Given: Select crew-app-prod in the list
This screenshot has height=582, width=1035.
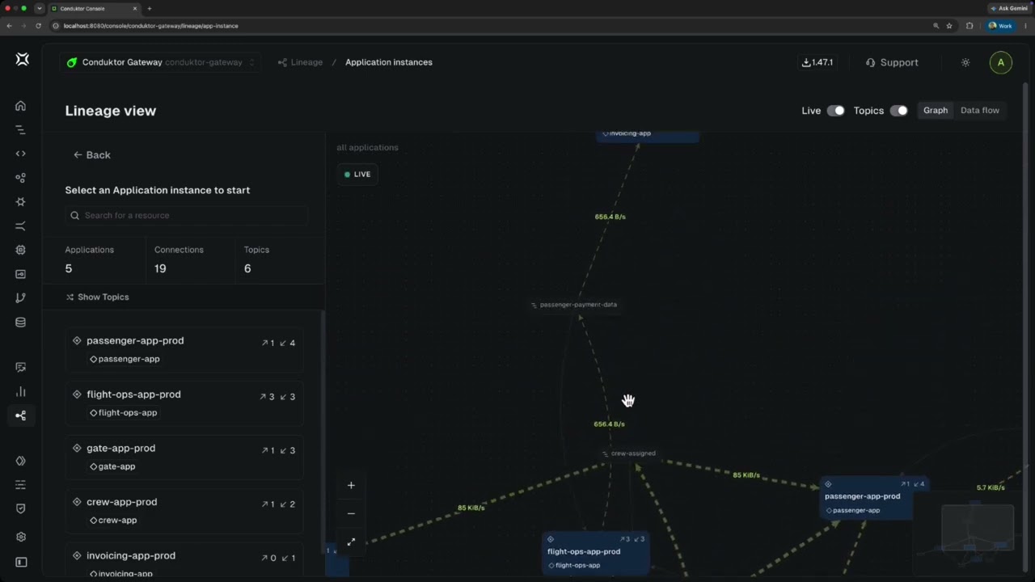Looking at the screenshot, I should [184, 511].
